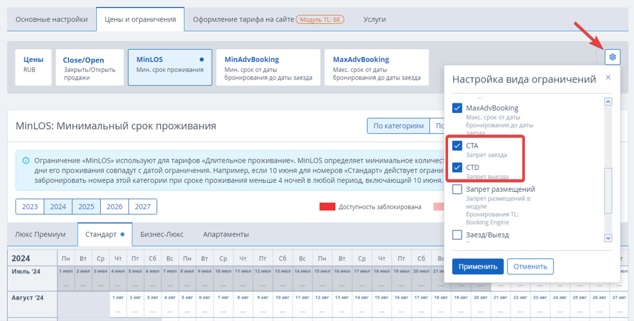Click the 27 авг cell in August row
The image size is (634, 321).
point(619,304)
